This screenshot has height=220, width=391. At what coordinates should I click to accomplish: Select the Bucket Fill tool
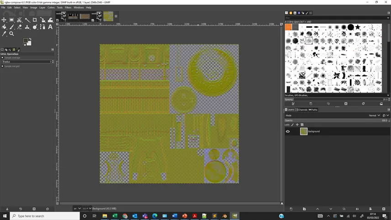click(4, 26)
